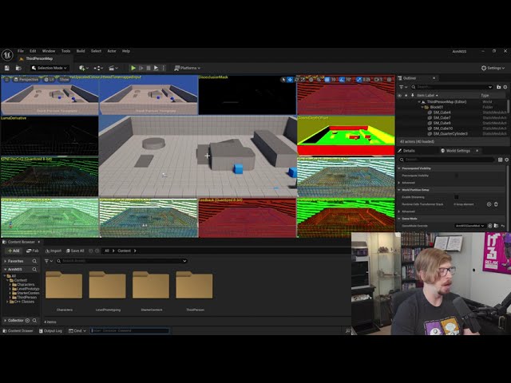Toggle the Enable Streaming checkbox
Viewport: 511px width, 383px height.
pyautogui.click(x=457, y=196)
